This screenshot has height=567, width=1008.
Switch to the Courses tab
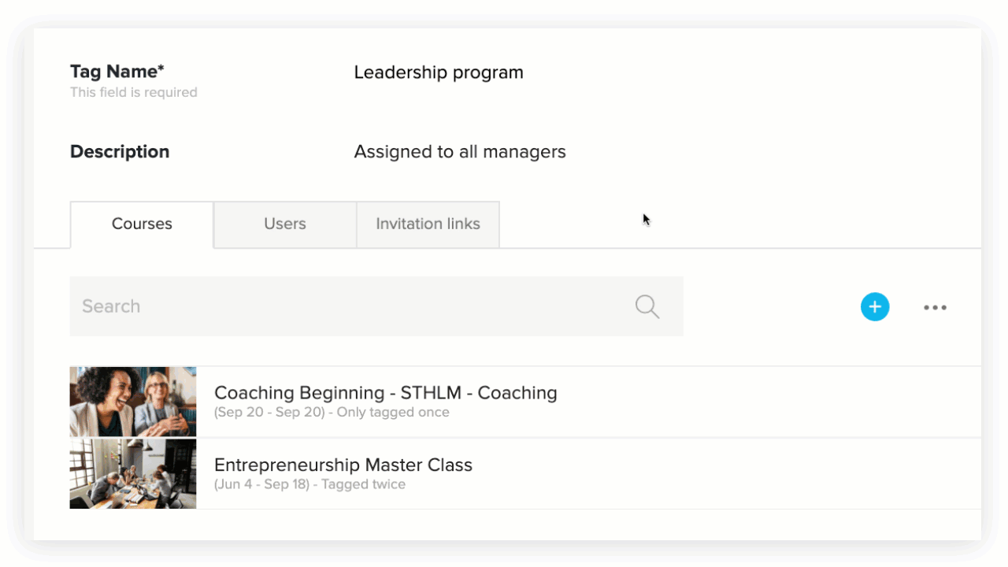(x=142, y=224)
